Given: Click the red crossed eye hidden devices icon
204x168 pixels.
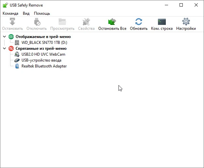Looking at the screenshot, I should click(11, 48).
